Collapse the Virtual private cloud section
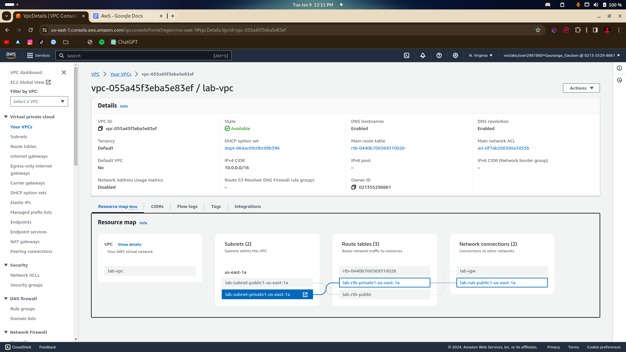This screenshot has height=352, width=626. tap(6, 117)
